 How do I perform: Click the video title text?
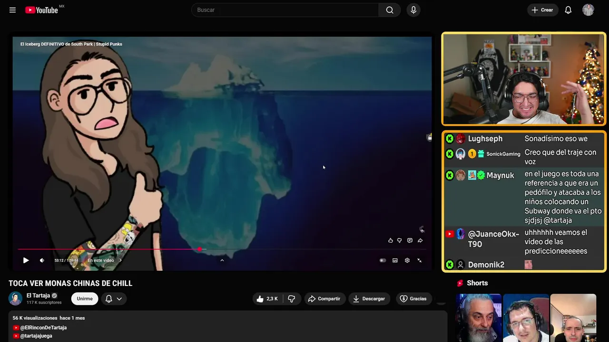(70, 284)
